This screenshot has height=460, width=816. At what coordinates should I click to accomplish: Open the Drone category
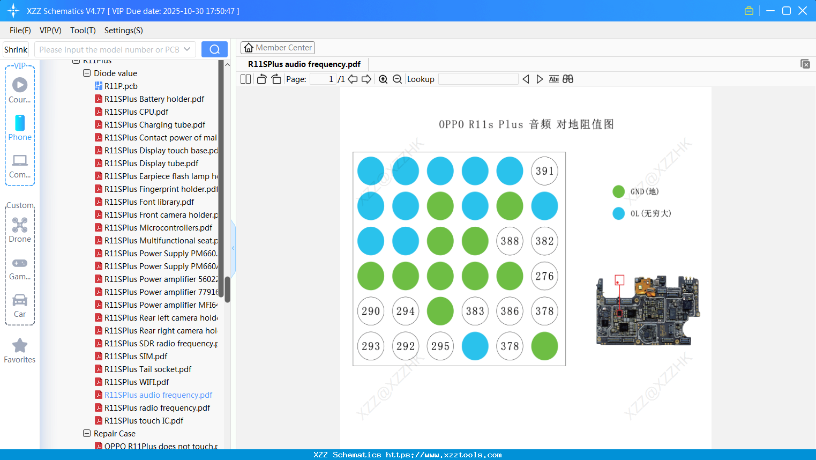click(20, 230)
